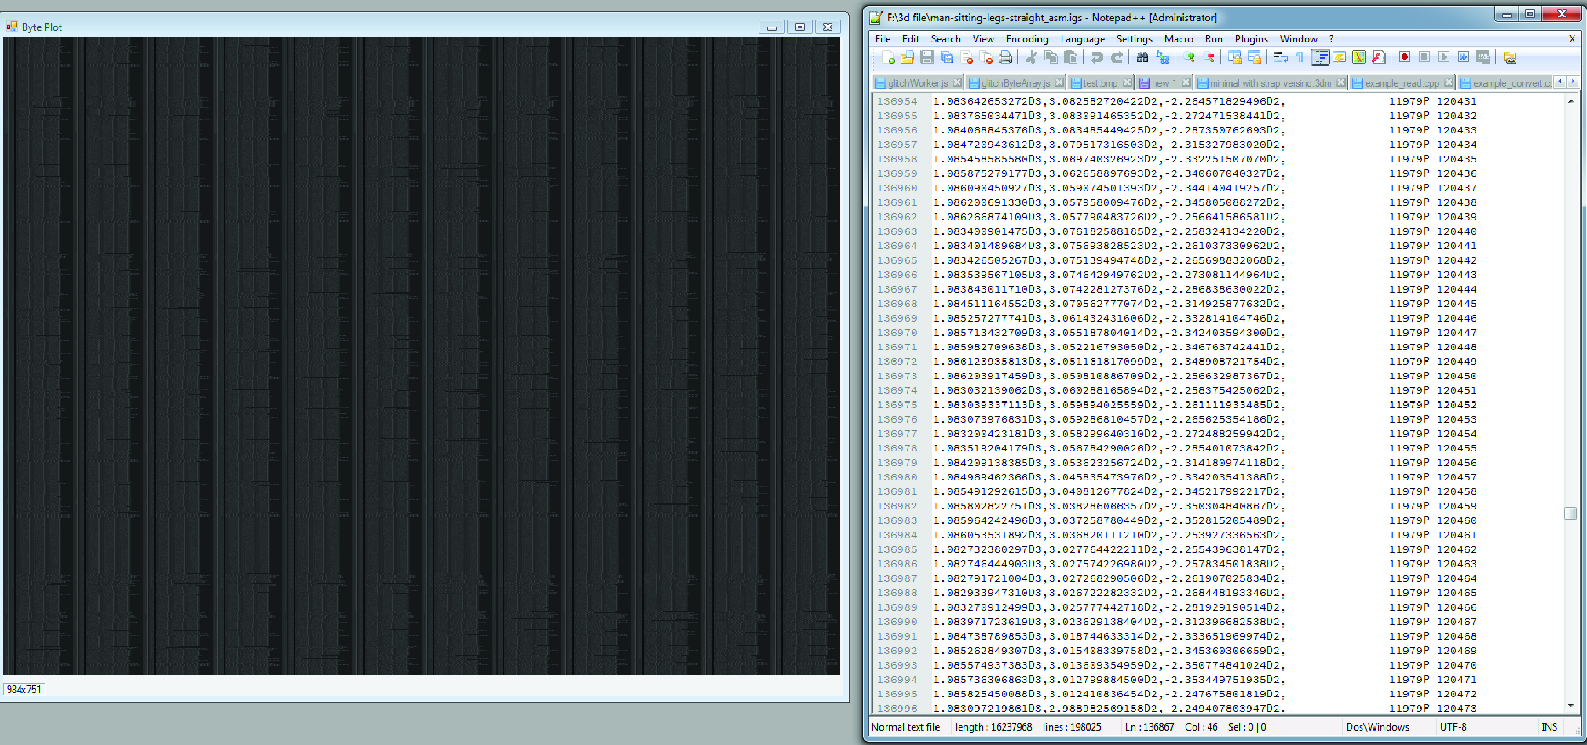Click the Dos\Windows line ending status field
Image resolution: width=1587 pixels, height=745 pixels.
pyautogui.click(x=1378, y=727)
